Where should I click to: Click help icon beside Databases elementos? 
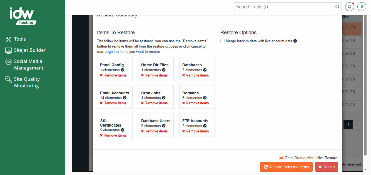pos(205,70)
